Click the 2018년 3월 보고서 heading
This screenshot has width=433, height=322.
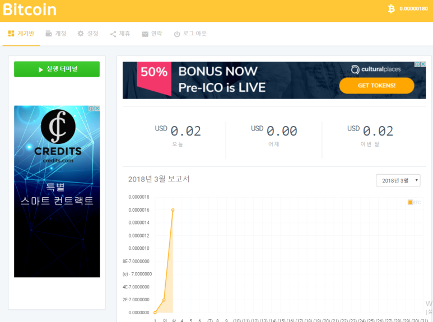(159, 179)
